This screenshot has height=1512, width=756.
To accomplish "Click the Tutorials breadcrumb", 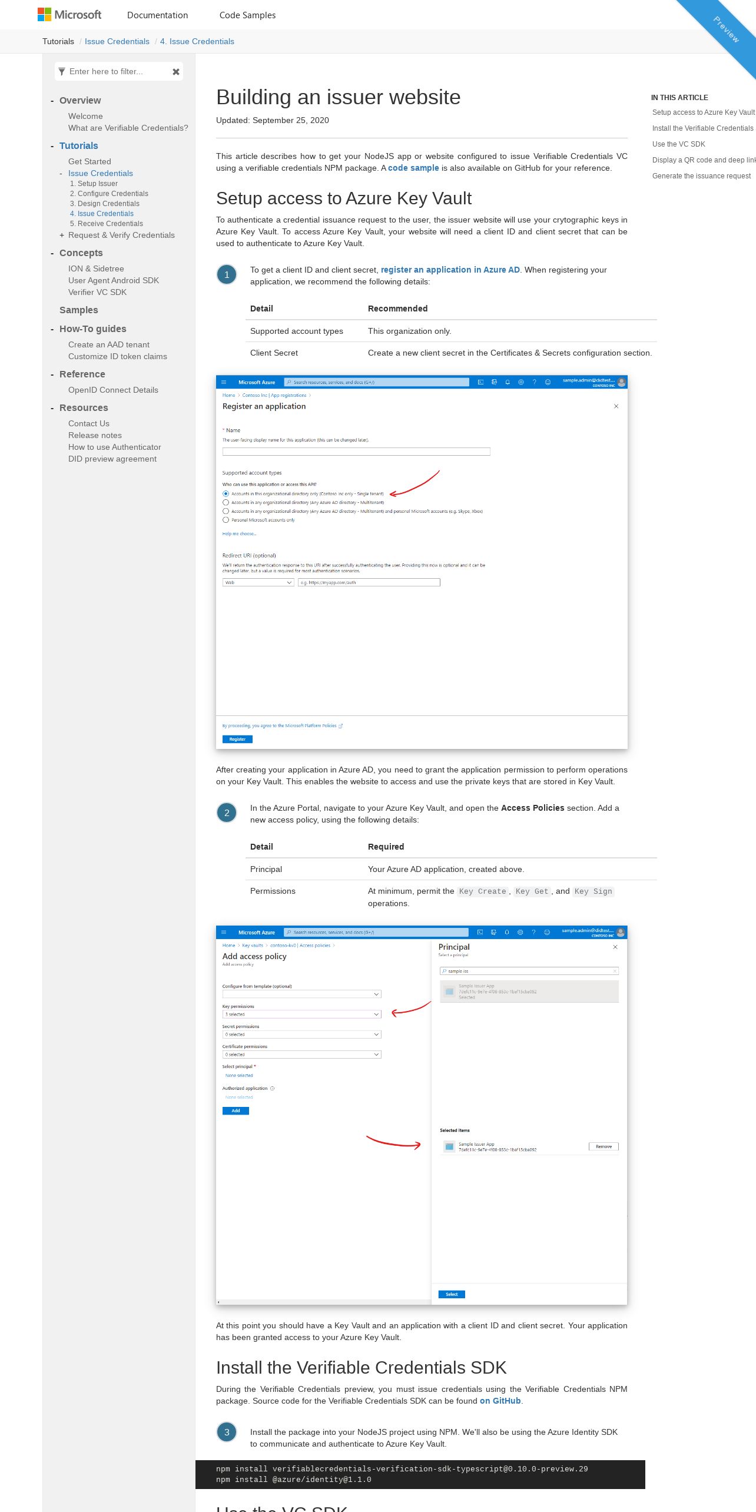I will [58, 41].
